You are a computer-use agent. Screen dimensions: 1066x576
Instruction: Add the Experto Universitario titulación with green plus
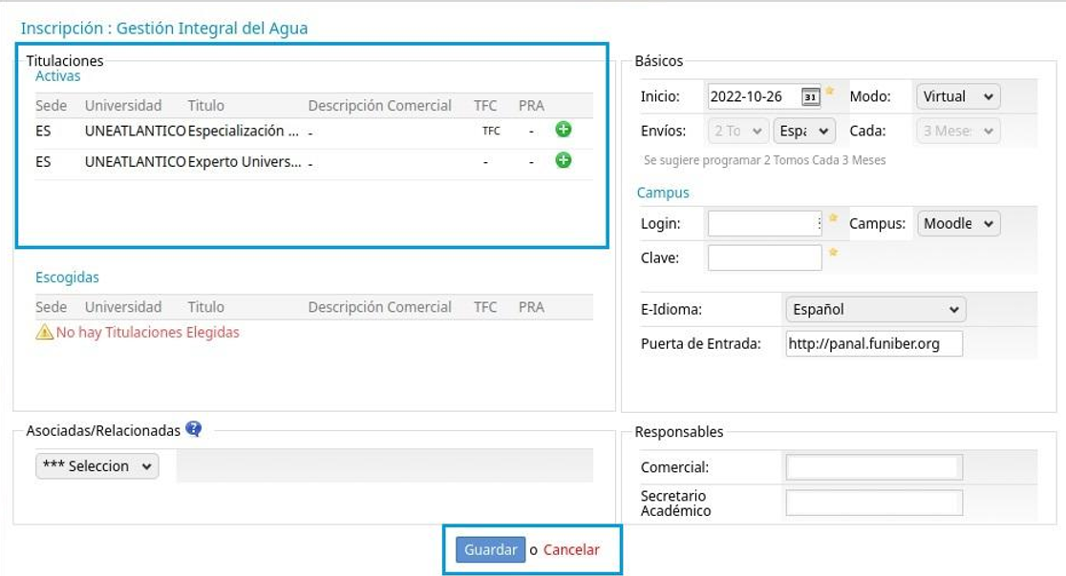pos(564,160)
